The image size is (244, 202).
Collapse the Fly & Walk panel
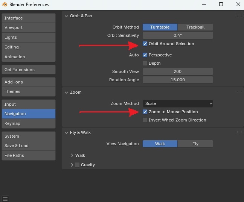(66, 133)
